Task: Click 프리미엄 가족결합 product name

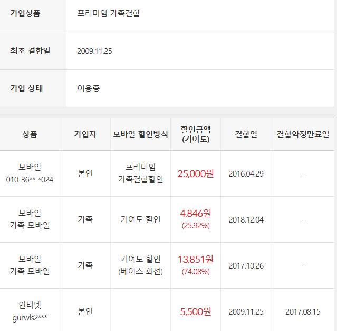Action: click(109, 13)
